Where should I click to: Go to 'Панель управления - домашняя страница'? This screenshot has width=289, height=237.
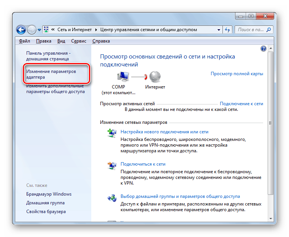[x=48, y=56]
